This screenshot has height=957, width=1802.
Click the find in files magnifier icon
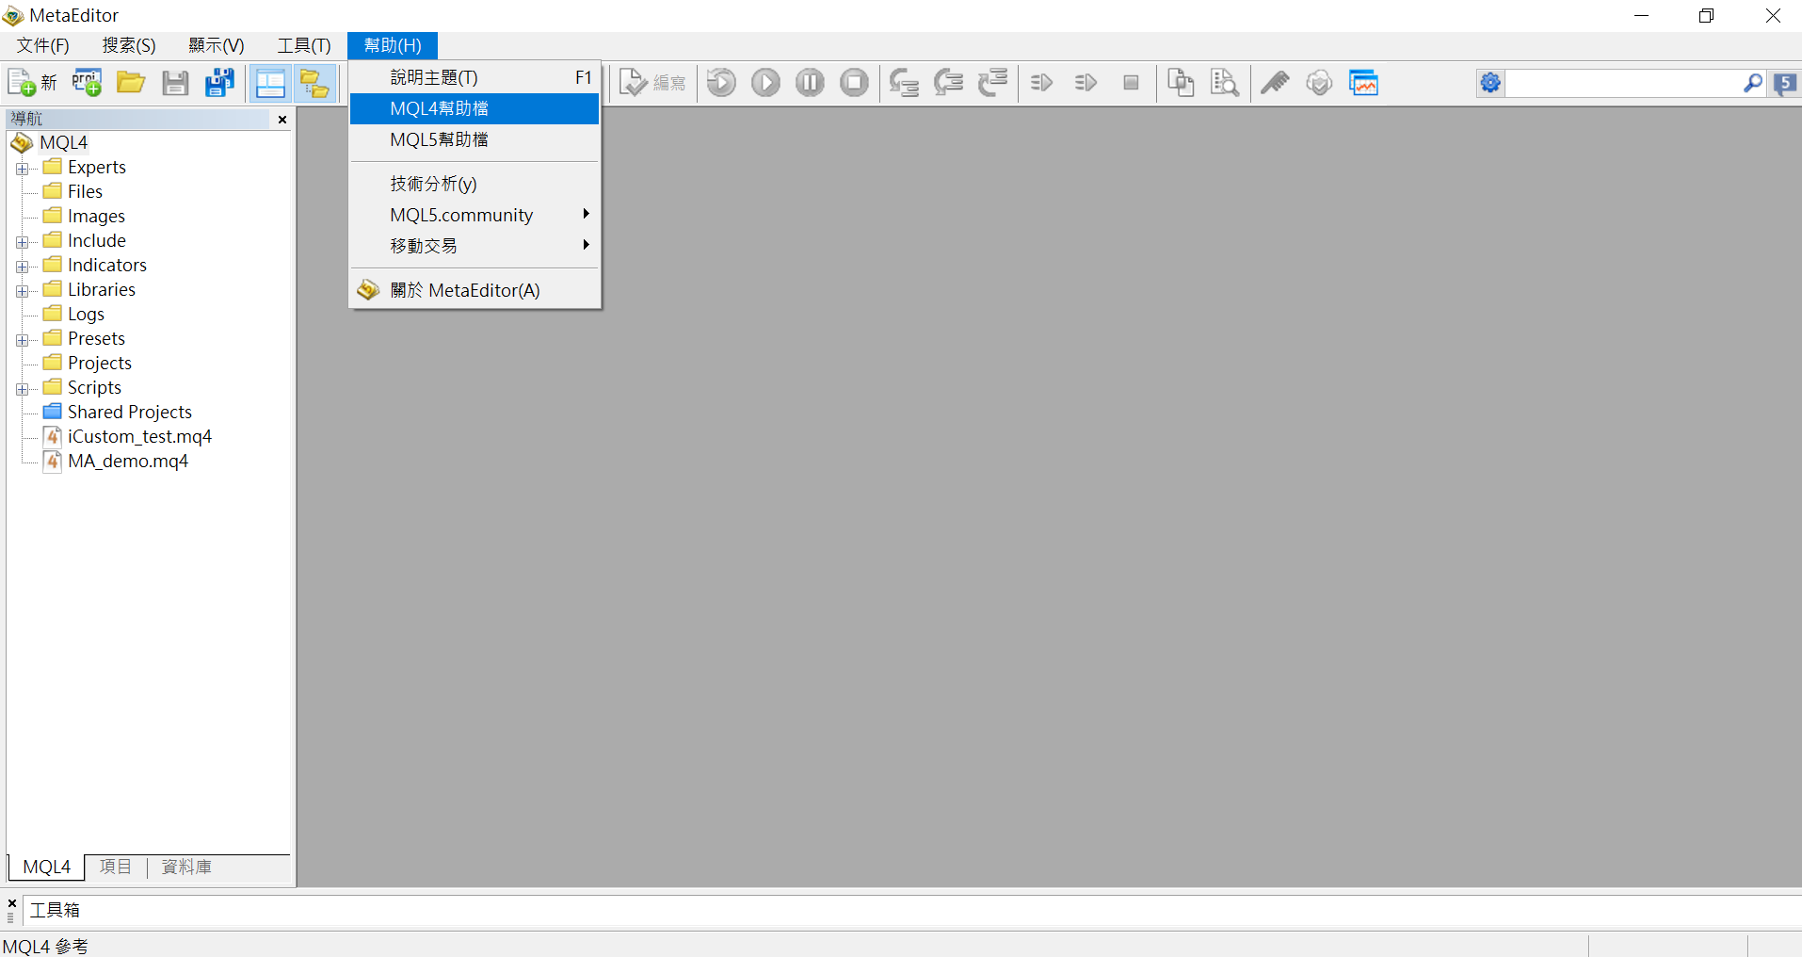pos(1225,83)
